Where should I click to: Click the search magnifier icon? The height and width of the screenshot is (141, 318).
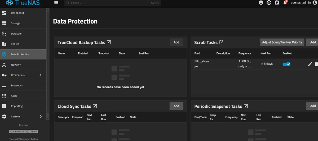[x=68, y=3]
